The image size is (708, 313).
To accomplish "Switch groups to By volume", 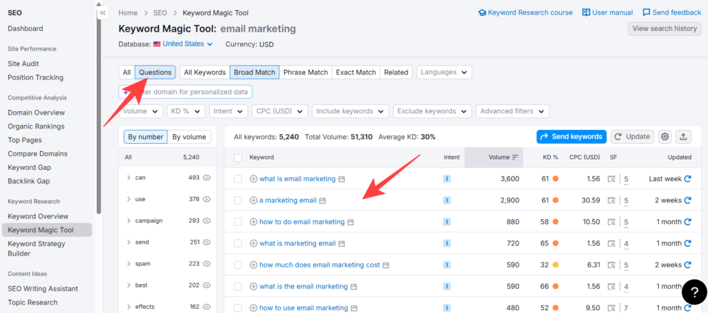I will click(x=189, y=137).
